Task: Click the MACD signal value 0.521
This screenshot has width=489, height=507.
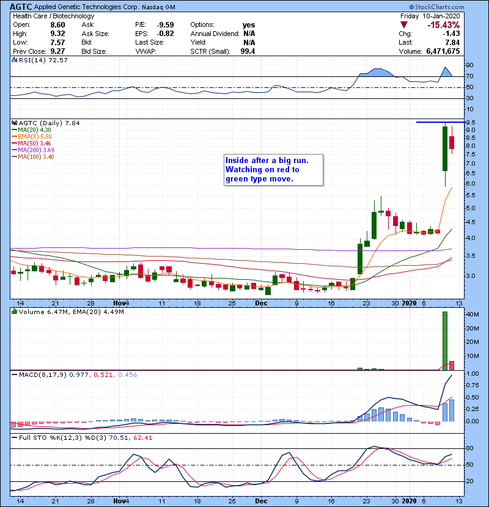Action: pyautogui.click(x=103, y=375)
